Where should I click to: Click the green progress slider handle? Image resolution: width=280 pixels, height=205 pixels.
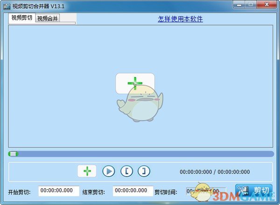point(13,154)
